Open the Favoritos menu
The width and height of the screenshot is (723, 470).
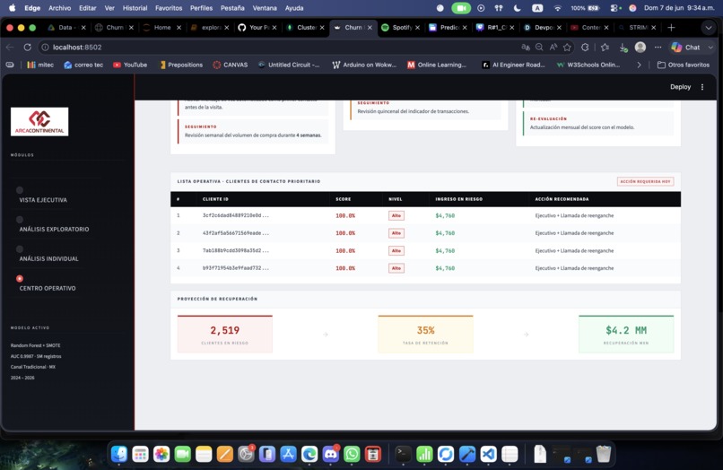click(169, 8)
